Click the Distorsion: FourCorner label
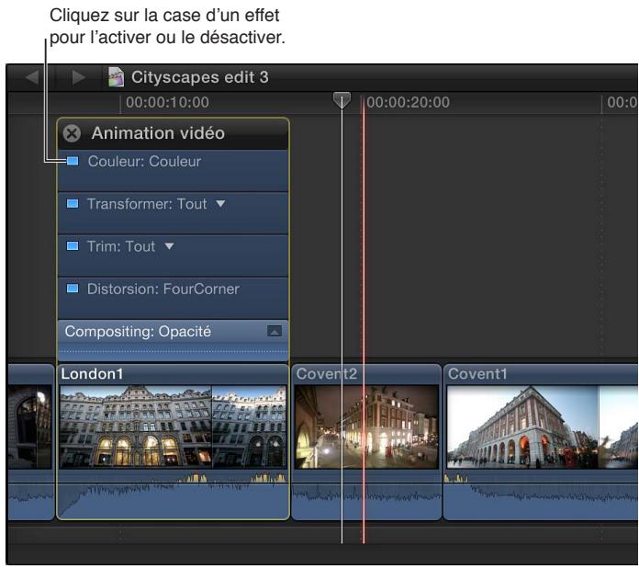The height and width of the screenshot is (568, 639). coord(163,289)
